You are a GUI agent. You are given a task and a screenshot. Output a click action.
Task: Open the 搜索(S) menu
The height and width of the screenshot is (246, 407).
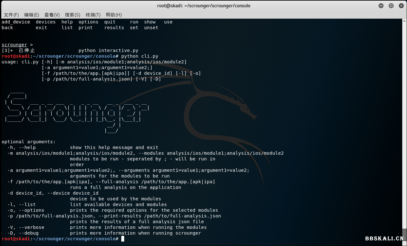click(x=73, y=15)
